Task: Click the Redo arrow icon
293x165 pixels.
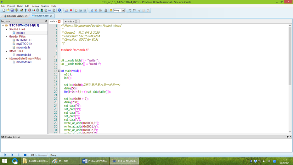Action: pyautogui.click(x=134, y=10)
